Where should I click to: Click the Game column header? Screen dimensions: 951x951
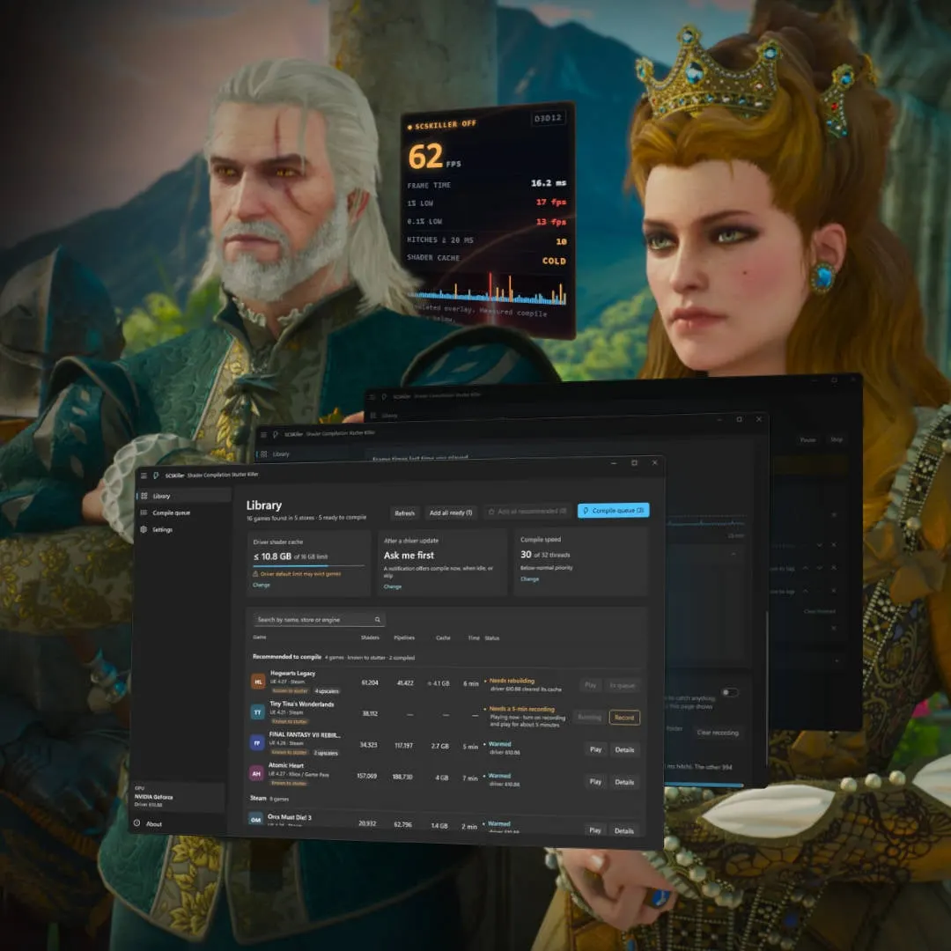tap(260, 637)
